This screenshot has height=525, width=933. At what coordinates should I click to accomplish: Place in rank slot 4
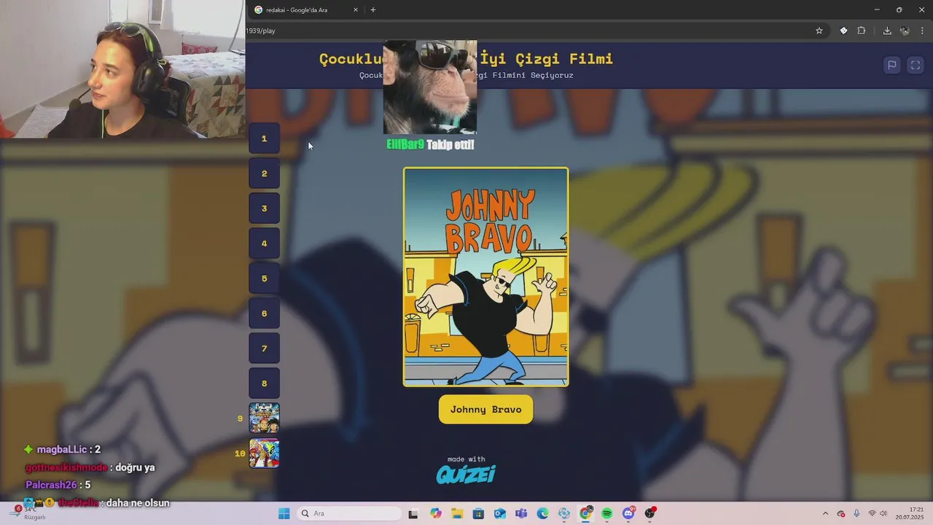tap(265, 244)
